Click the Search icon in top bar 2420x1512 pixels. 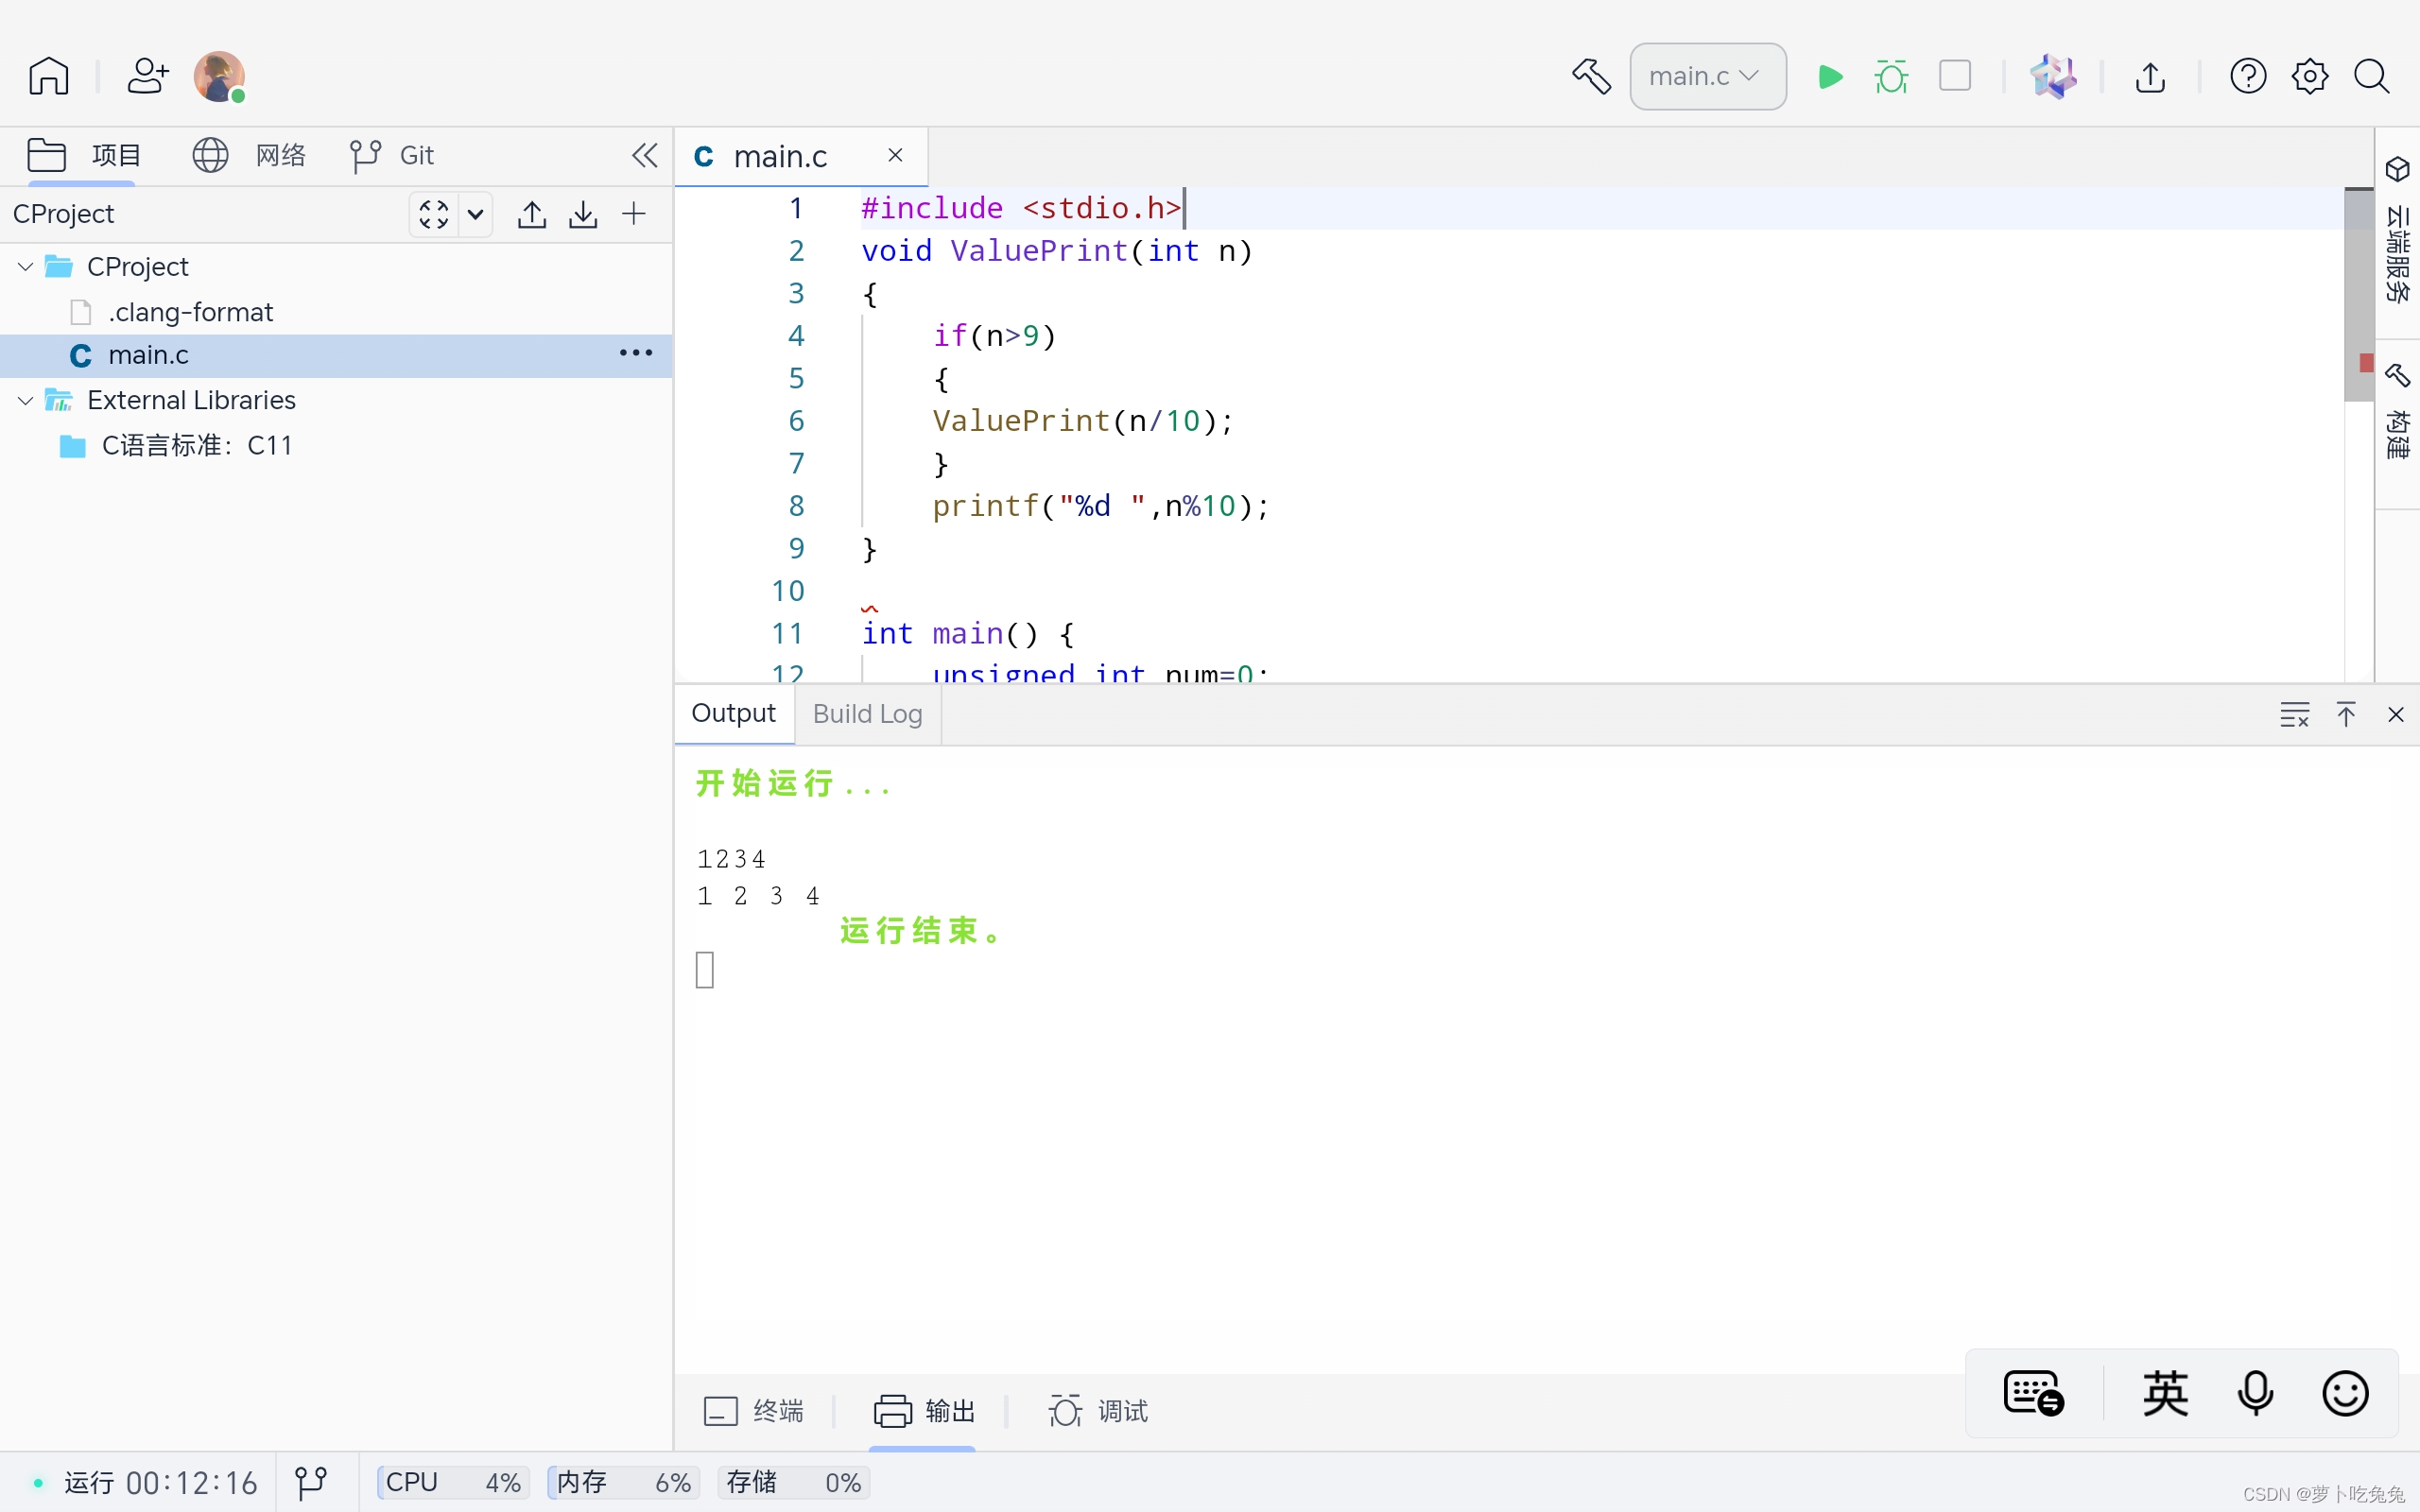(x=2371, y=75)
